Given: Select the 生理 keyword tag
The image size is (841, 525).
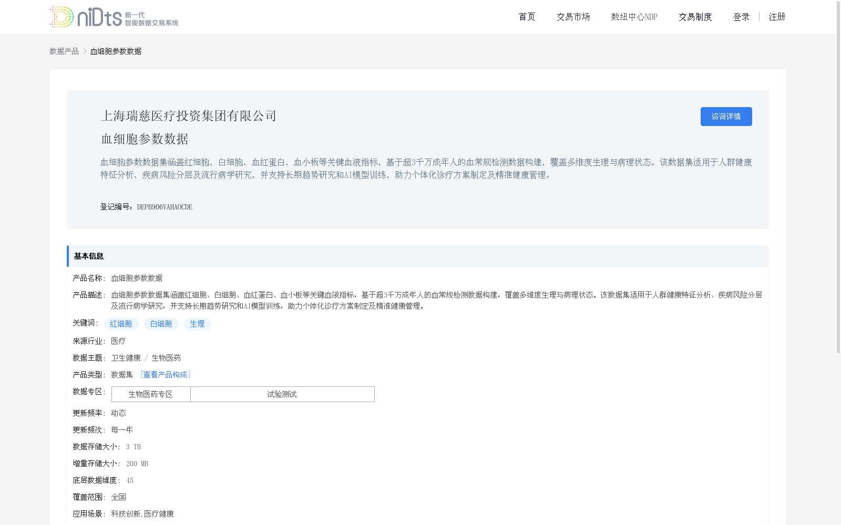Looking at the screenshot, I should pyautogui.click(x=198, y=324).
